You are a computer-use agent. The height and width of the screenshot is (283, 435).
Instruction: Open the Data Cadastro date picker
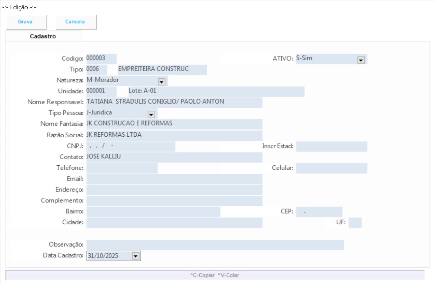136,256
